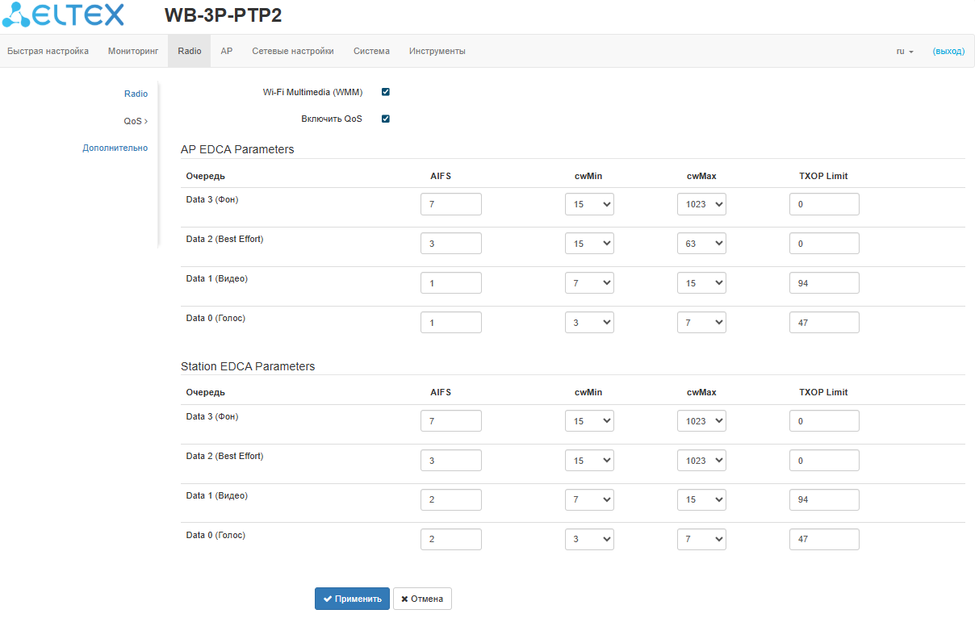Toggle the Wi-Fi Multimedia (WMM) checkbox
The height and width of the screenshot is (618, 975).
(x=386, y=92)
